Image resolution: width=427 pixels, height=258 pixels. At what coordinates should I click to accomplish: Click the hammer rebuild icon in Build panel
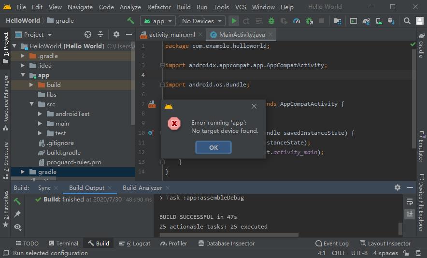(x=17, y=201)
